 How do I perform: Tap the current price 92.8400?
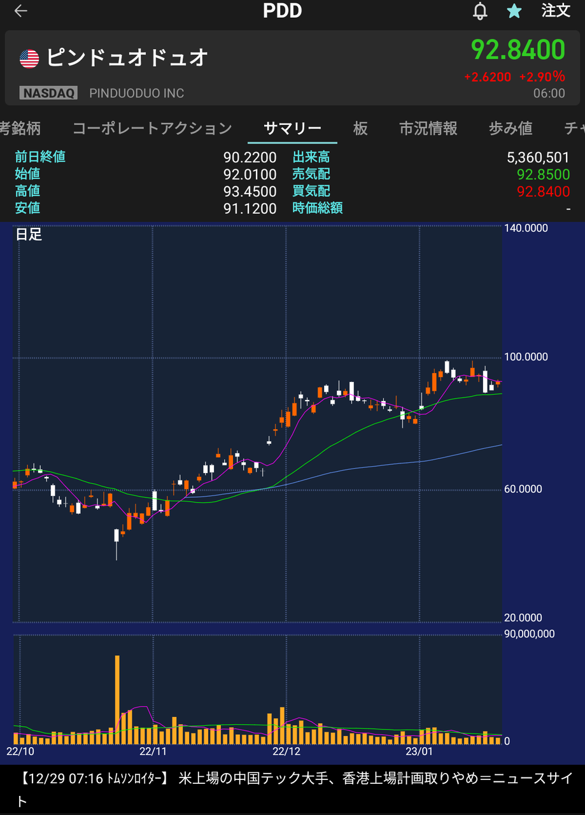point(518,50)
